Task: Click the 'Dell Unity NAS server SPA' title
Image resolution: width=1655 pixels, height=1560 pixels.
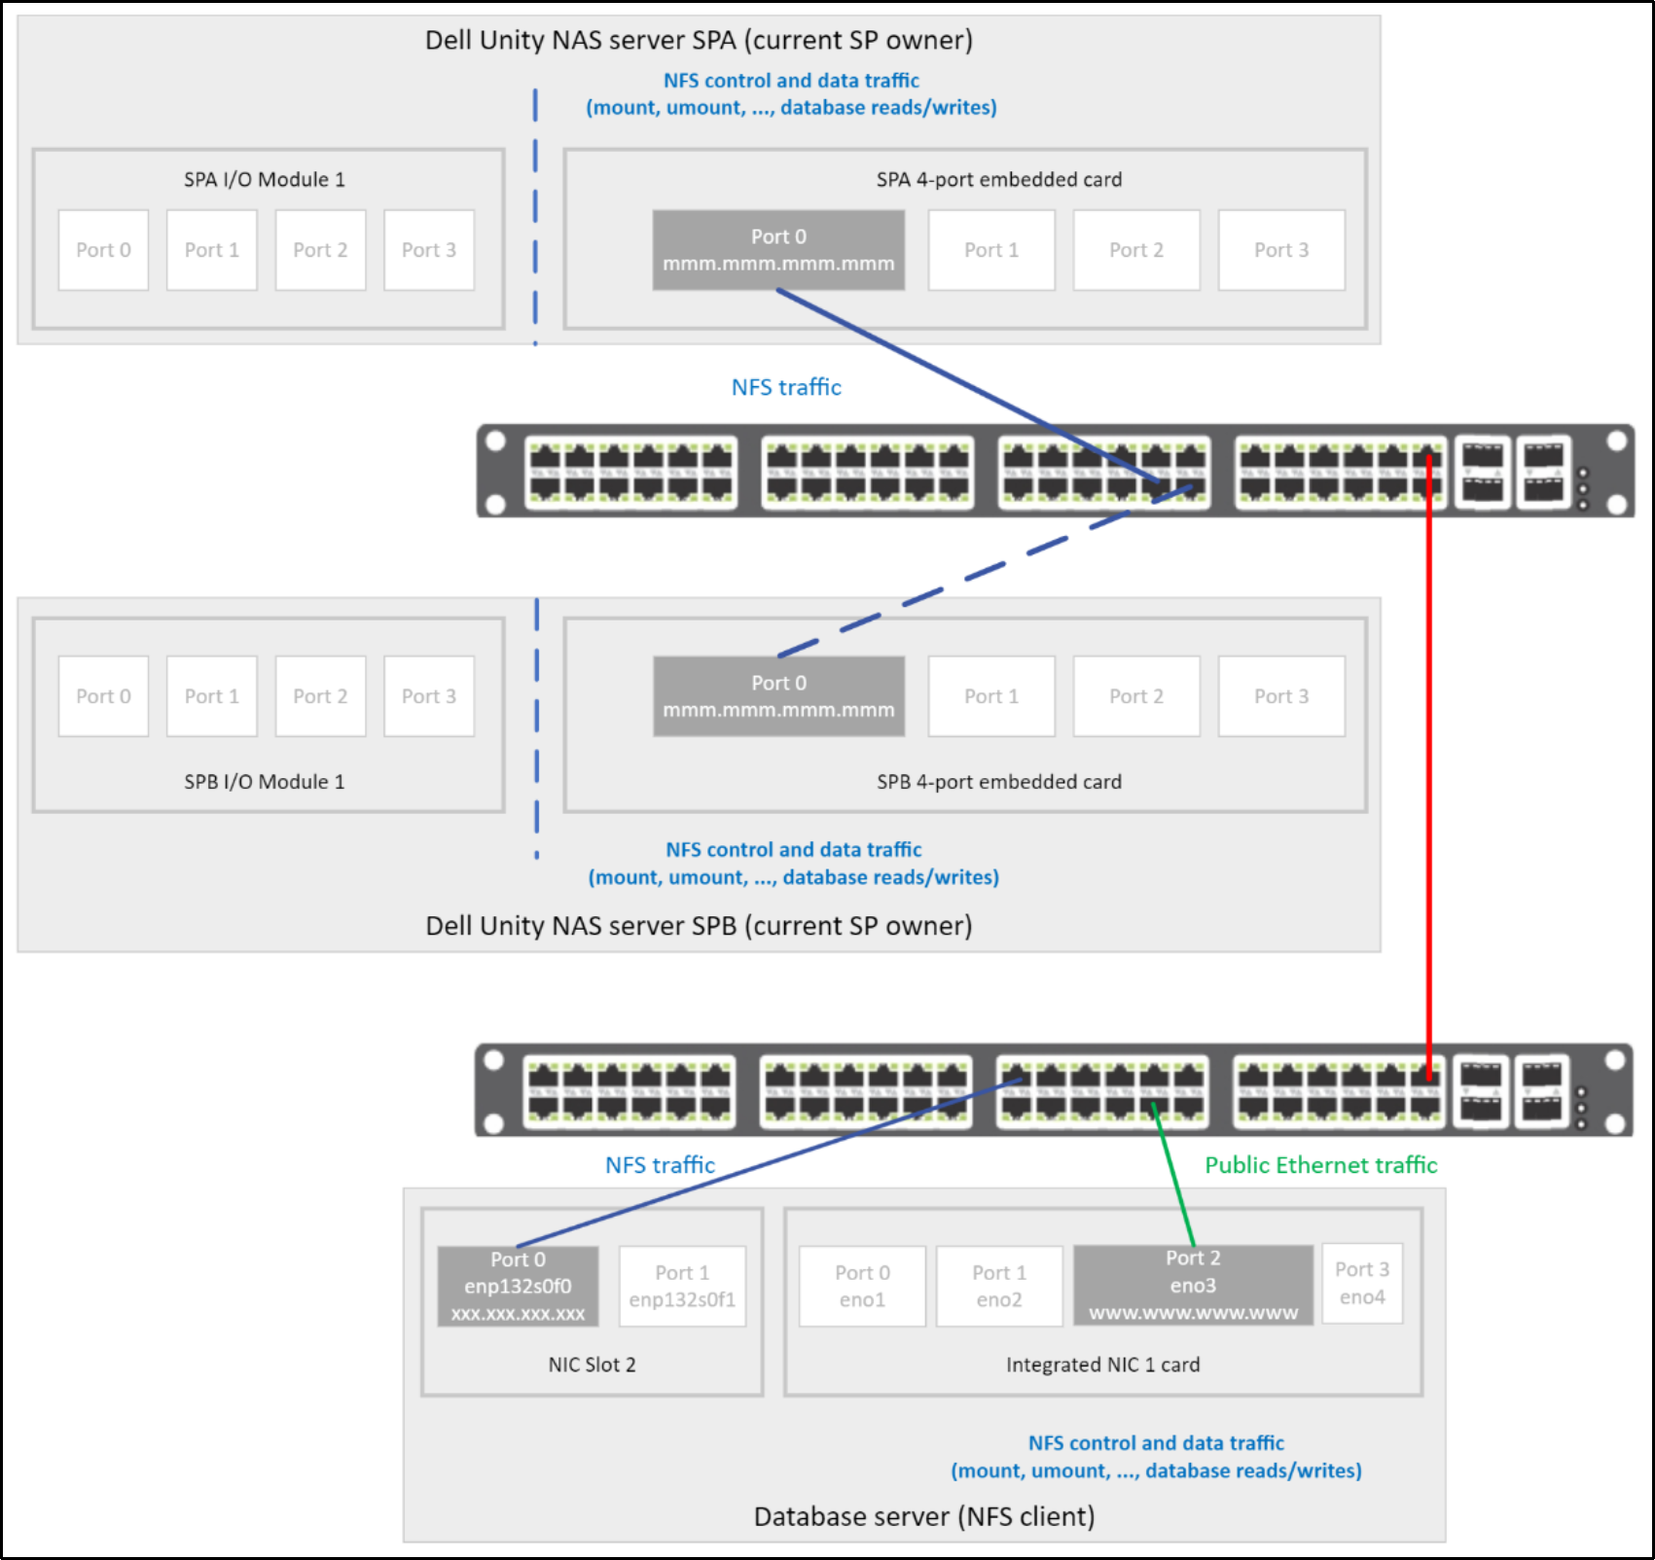Action: [699, 40]
